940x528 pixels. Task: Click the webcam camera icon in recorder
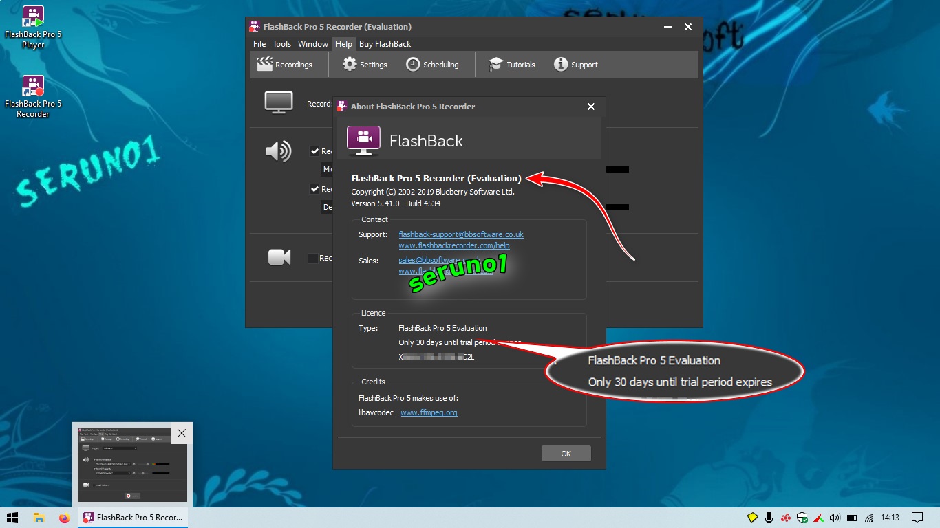(x=279, y=257)
